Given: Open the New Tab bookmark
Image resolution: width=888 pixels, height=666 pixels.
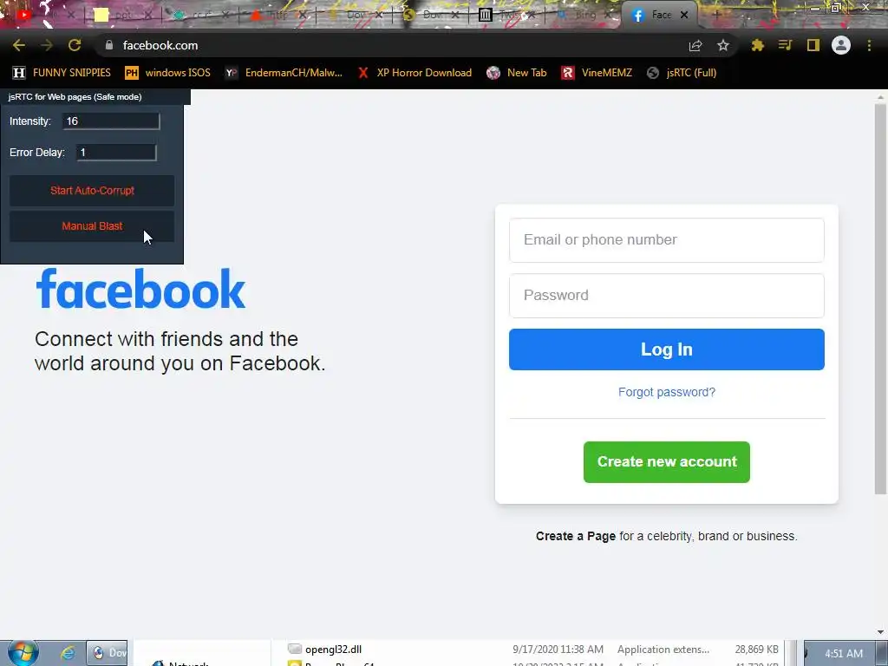Looking at the screenshot, I should (x=517, y=73).
